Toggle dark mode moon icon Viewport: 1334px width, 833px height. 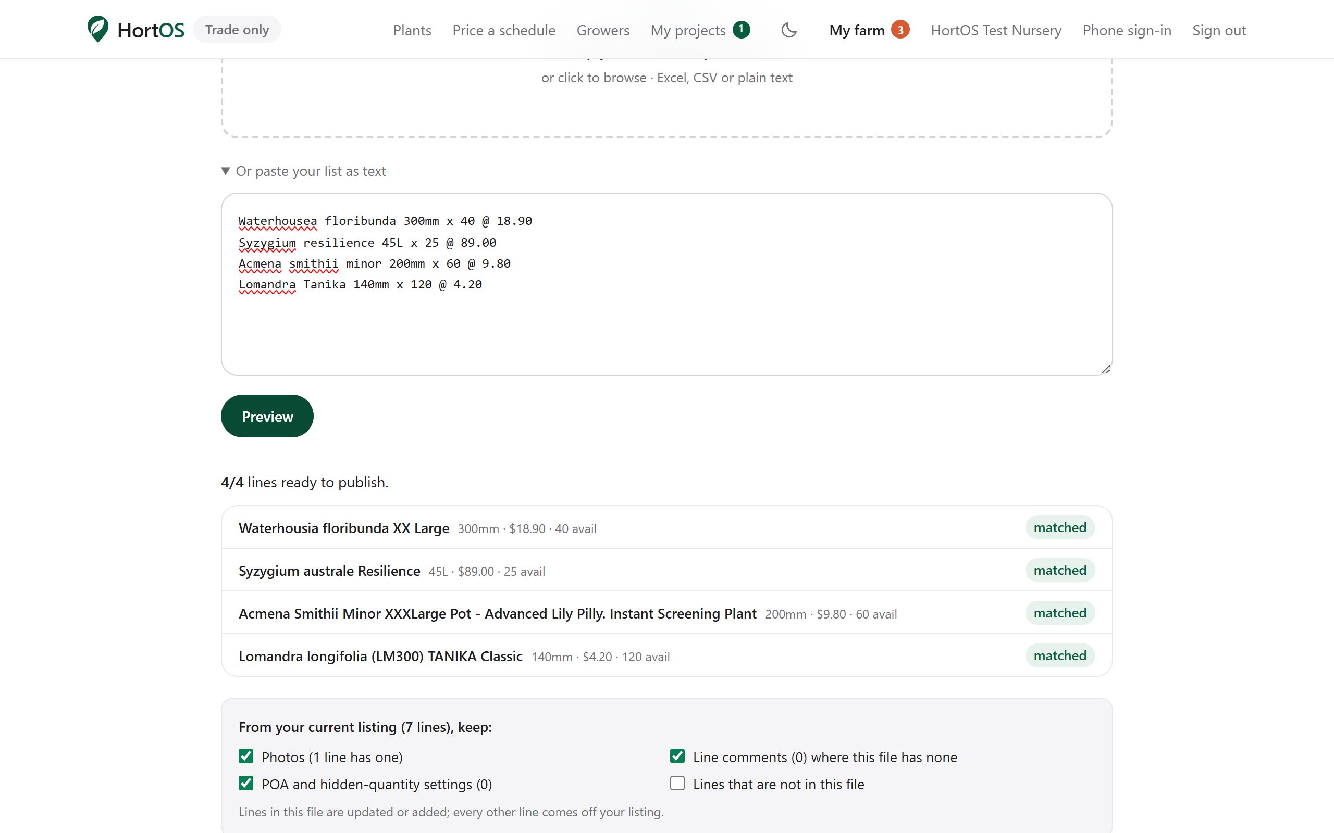point(789,30)
